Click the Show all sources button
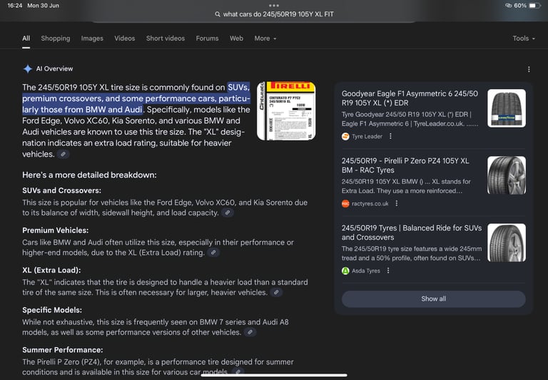 pyautogui.click(x=433, y=299)
